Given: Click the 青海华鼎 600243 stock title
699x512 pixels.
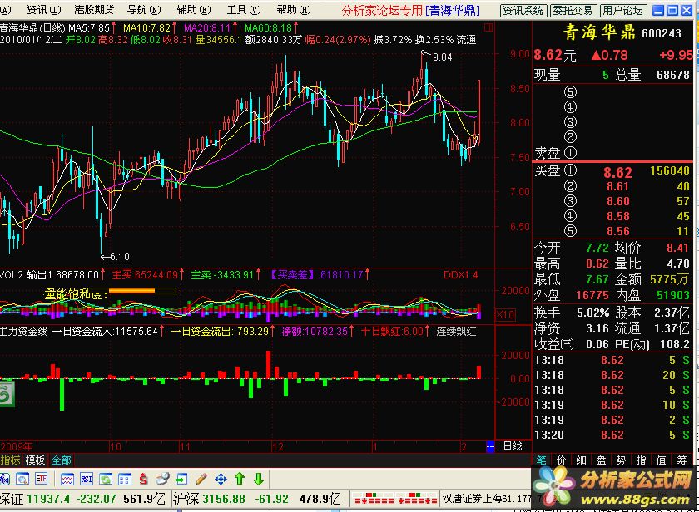Looking at the screenshot, I should tap(621, 32).
